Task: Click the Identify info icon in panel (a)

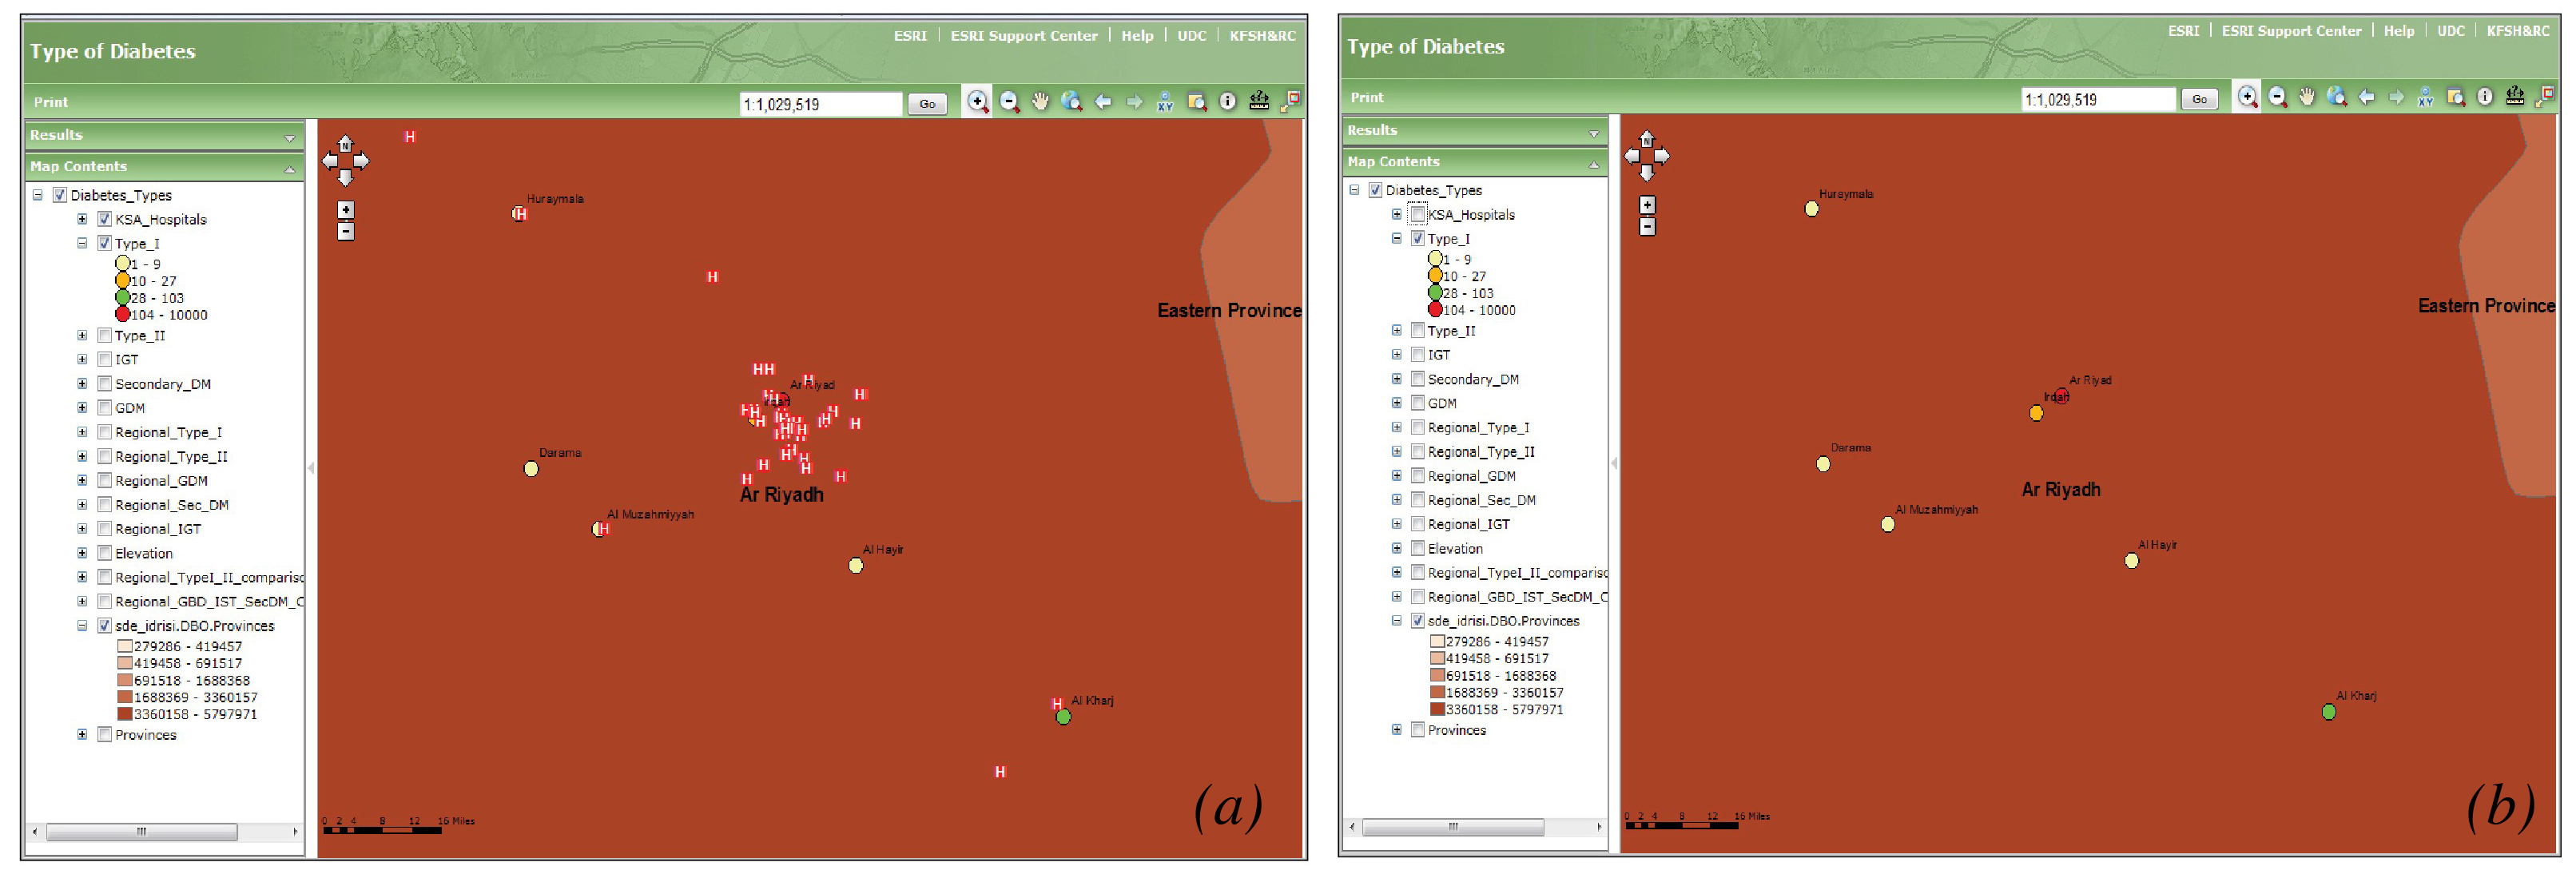Action: [1227, 102]
